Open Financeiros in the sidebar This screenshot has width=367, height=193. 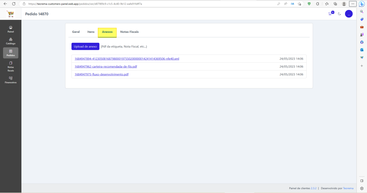tap(11, 80)
